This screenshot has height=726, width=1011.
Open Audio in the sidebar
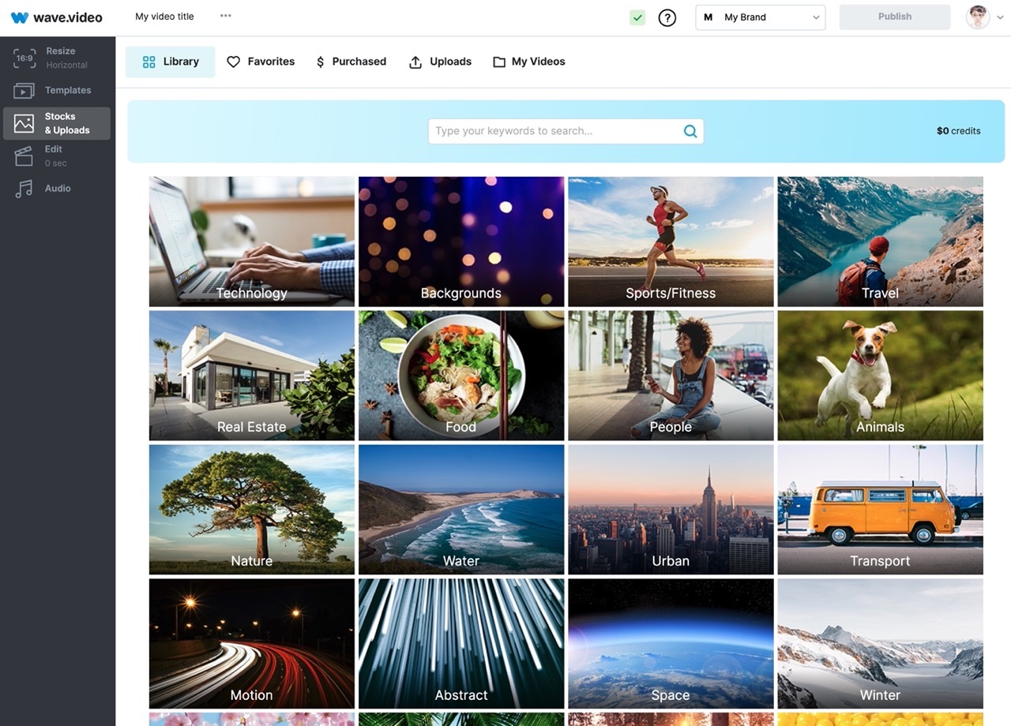point(57,189)
